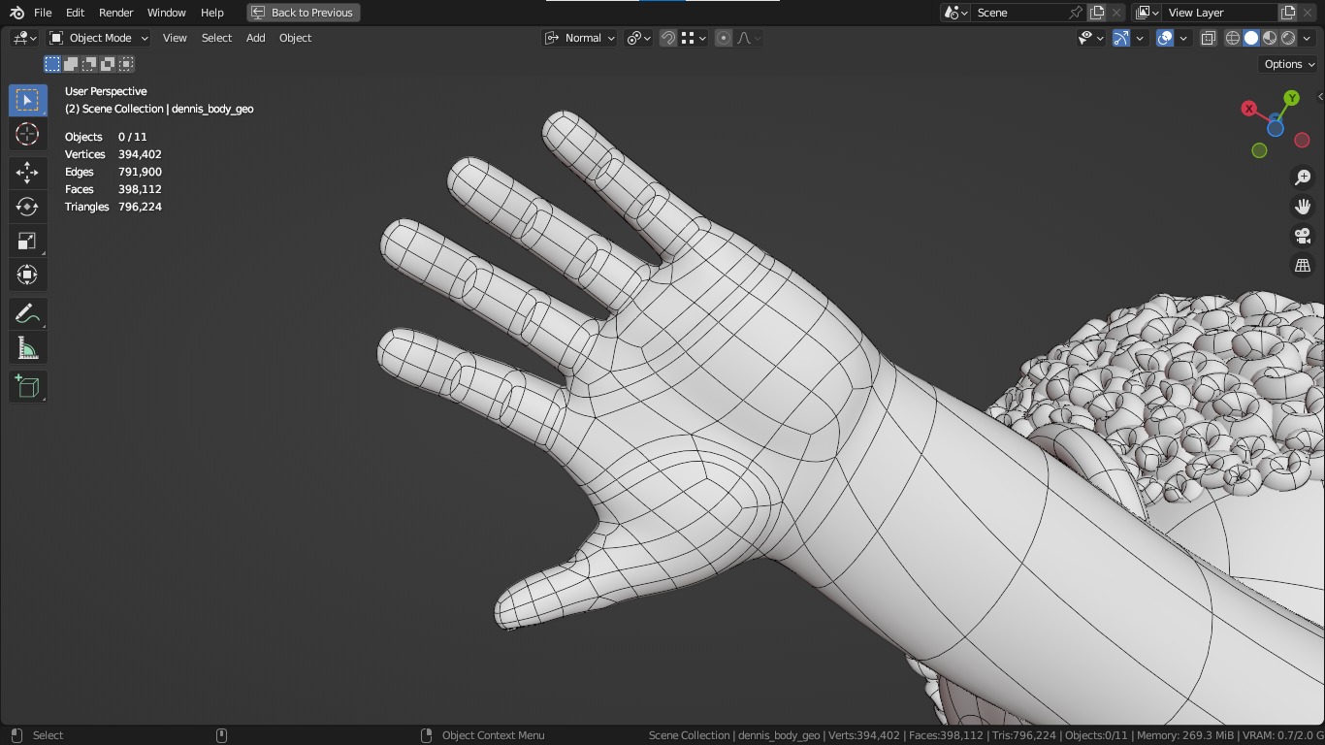
Task: Open the editor type dropdown
Action: [x=24, y=38]
